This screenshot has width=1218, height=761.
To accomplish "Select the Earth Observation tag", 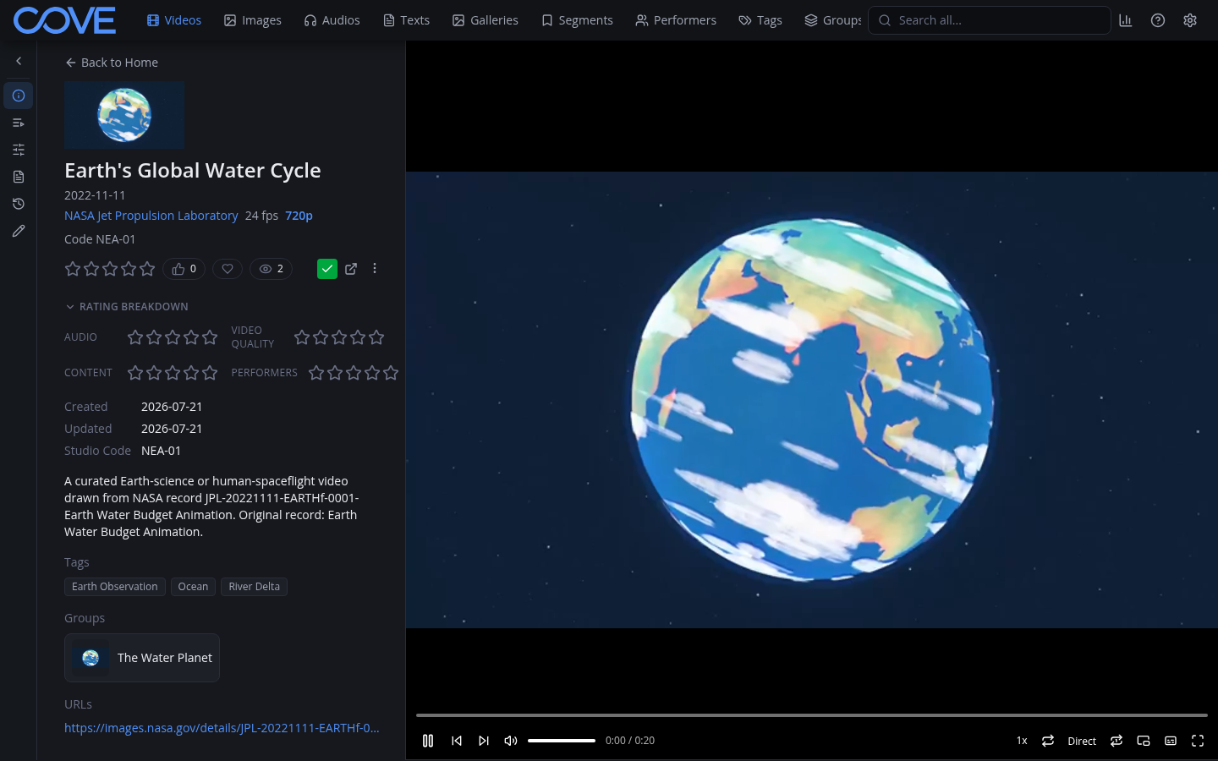I will (x=115, y=587).
